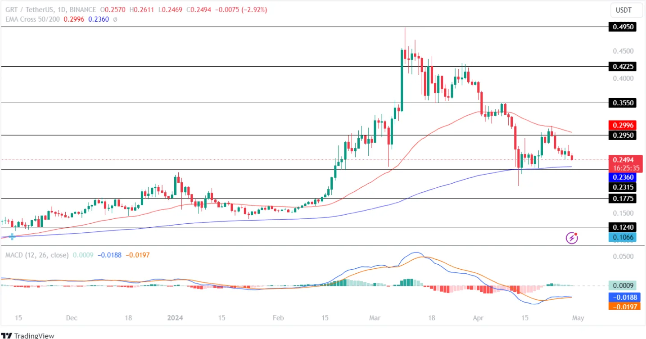Image resolution: width=646 pixels, height=339 pixels.
Task: Click the 0.2315 price level label
Action: [623, 187]
